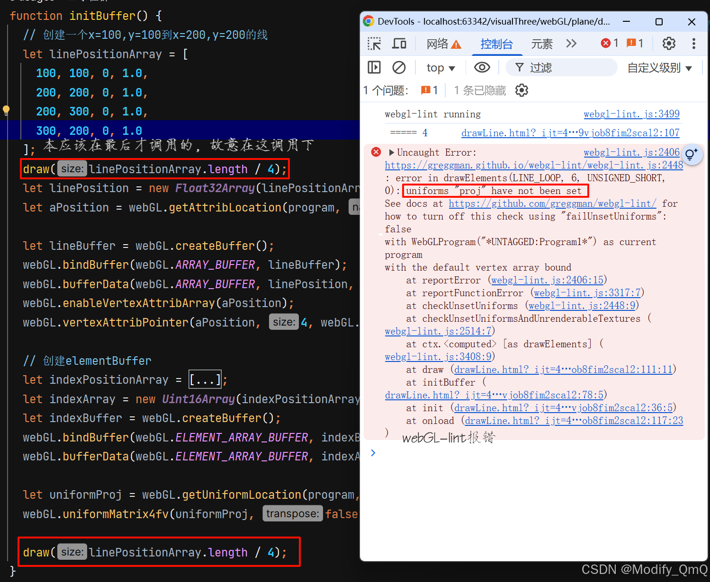Activate the inspect element picker icon
The image size is (710, 582).
coord(374,44)
